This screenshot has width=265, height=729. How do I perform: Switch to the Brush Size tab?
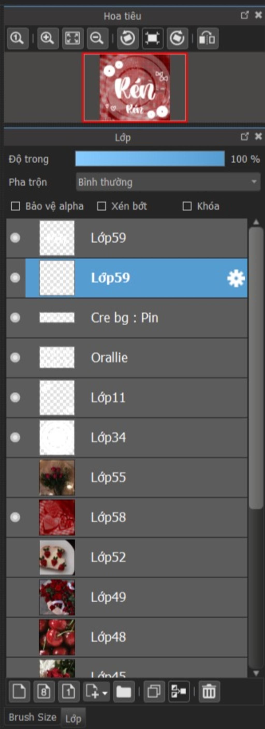click(x=33, y=717)
